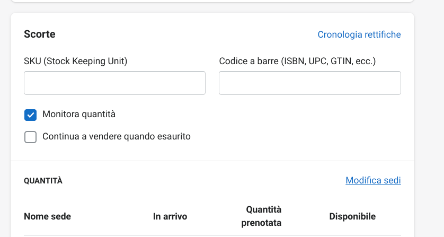Click the Modifica sedi link
This screenshot has width=444, height=237.
[x=373, y=180]
